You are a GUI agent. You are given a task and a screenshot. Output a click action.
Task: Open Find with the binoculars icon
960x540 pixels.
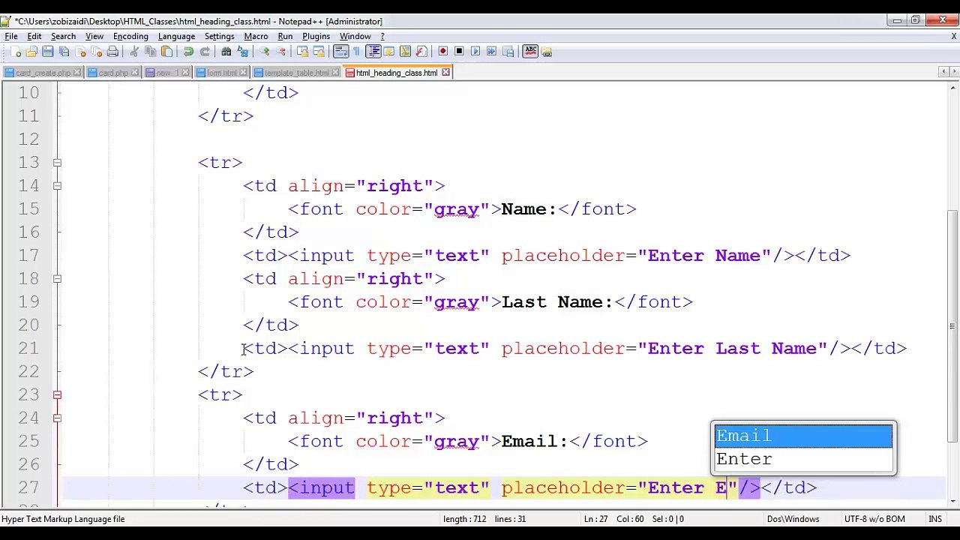coord(226,52)
